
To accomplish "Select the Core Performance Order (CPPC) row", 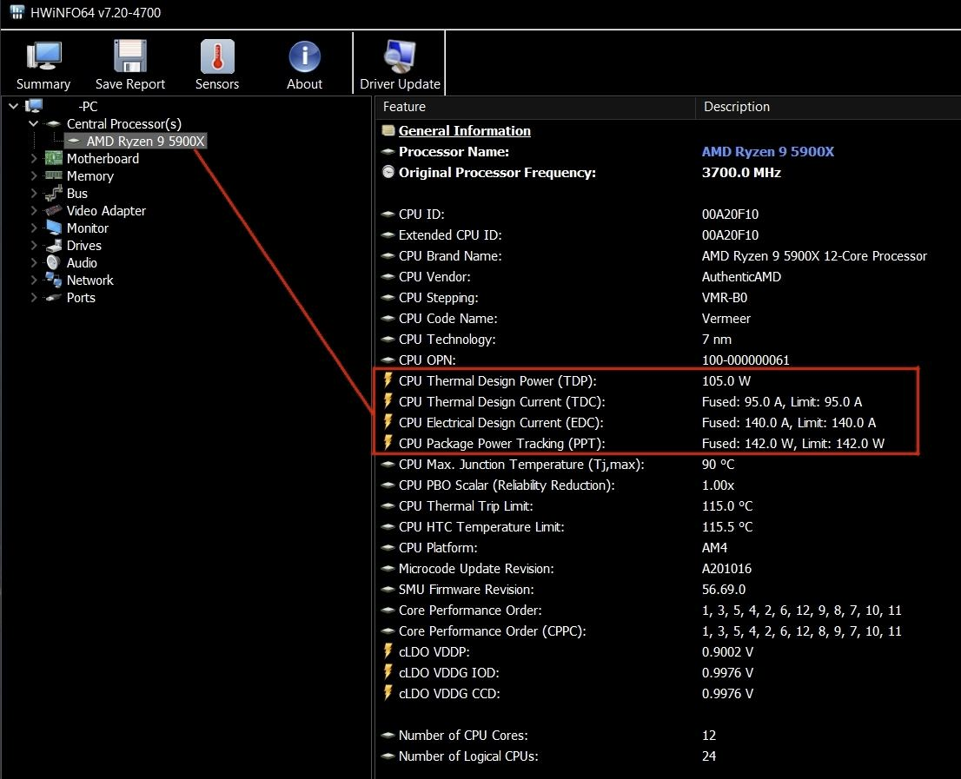I will [x=668, y=630].
